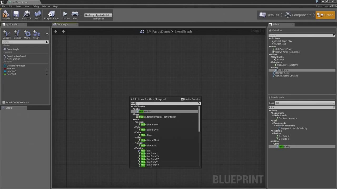Open the Help menu
The height and width of the screenshot is (189, 337).
pyautogui.click(x=55, y=6)
